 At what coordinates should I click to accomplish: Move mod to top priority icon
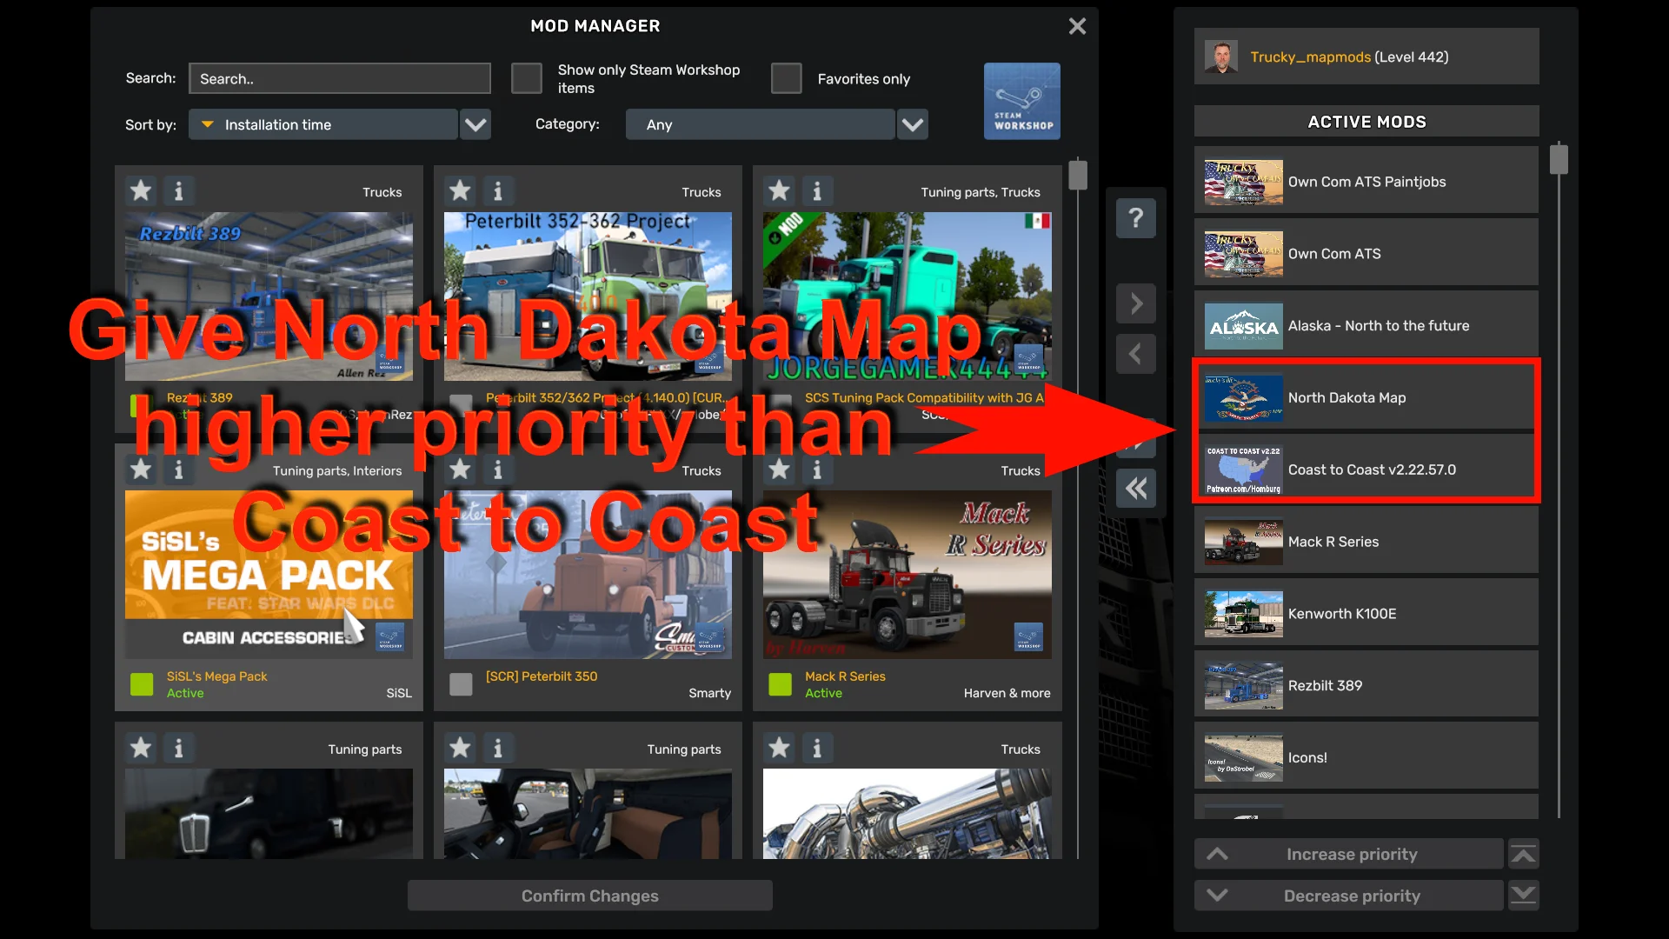tap(1523, 854)
